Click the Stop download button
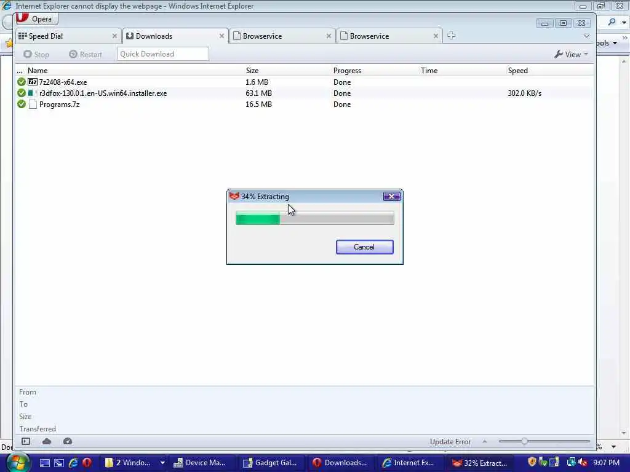Viewport: 630px width, 472px height. tap(36, 54)
